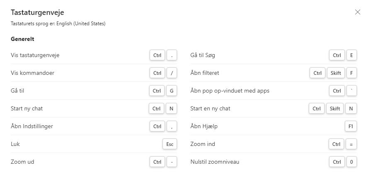Click the minus key badge for Zoom ud
The width and height of the screenshot is (366, 179).
pos(172,162)
